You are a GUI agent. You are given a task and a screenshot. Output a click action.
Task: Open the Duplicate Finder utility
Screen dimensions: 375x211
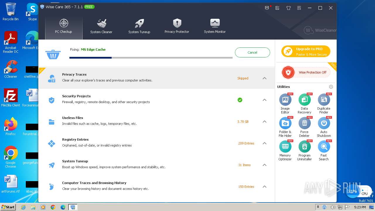click(x=324, y=103)
